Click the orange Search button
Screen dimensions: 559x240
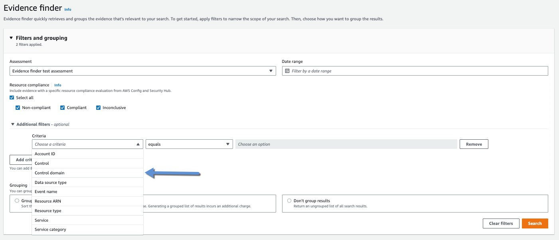pyautogui.click(x=535, y=223)
